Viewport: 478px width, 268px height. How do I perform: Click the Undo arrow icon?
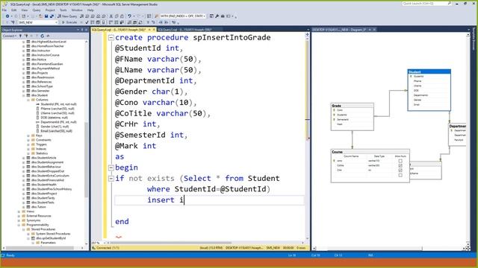pos(129,16)
